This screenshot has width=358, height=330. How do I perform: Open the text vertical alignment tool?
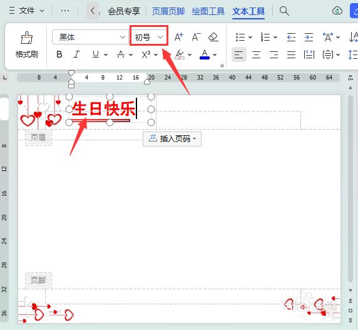point(328,55)
